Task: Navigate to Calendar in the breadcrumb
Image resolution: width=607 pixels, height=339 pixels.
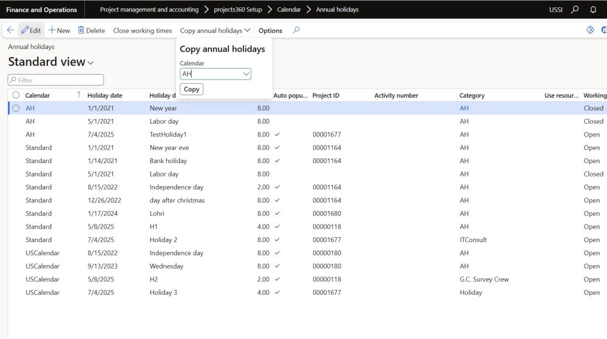Action: click(x=288, y=10)
